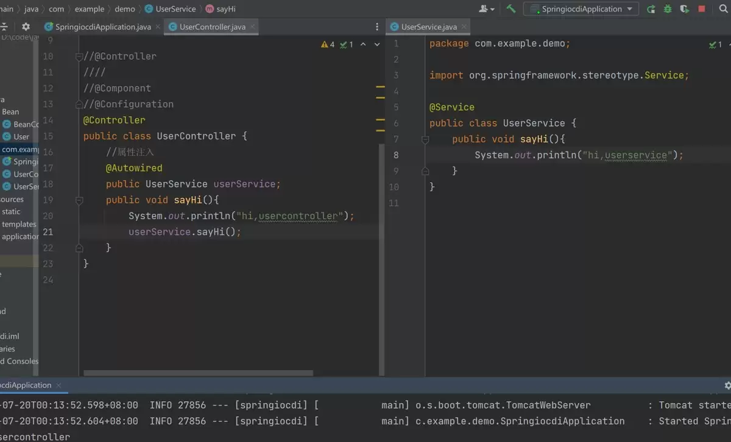The height and width of the screenshot is (442, 731).
Task: Click the @Autowired annotation at line 17
Action: tap(134, 168)
